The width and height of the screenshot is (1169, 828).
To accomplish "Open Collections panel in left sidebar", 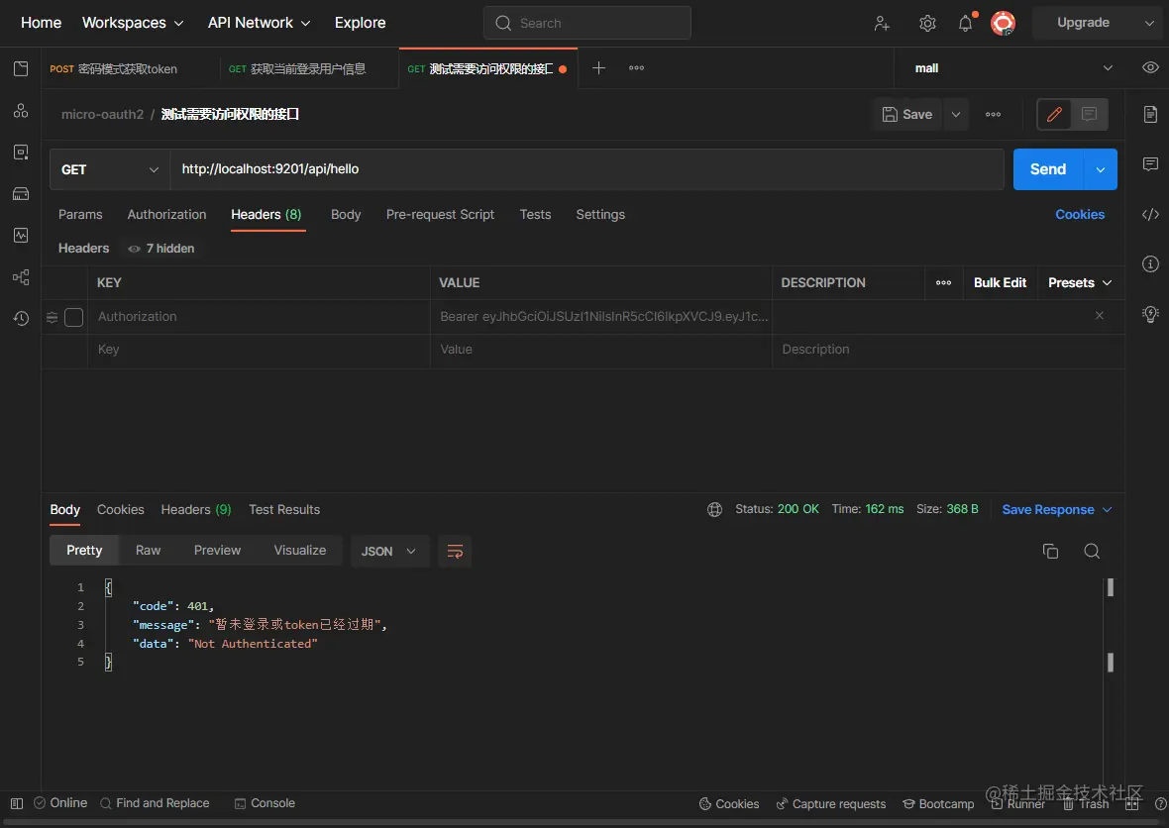I will 21,68.
